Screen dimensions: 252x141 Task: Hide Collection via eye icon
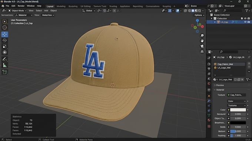(x=245, y=18)
